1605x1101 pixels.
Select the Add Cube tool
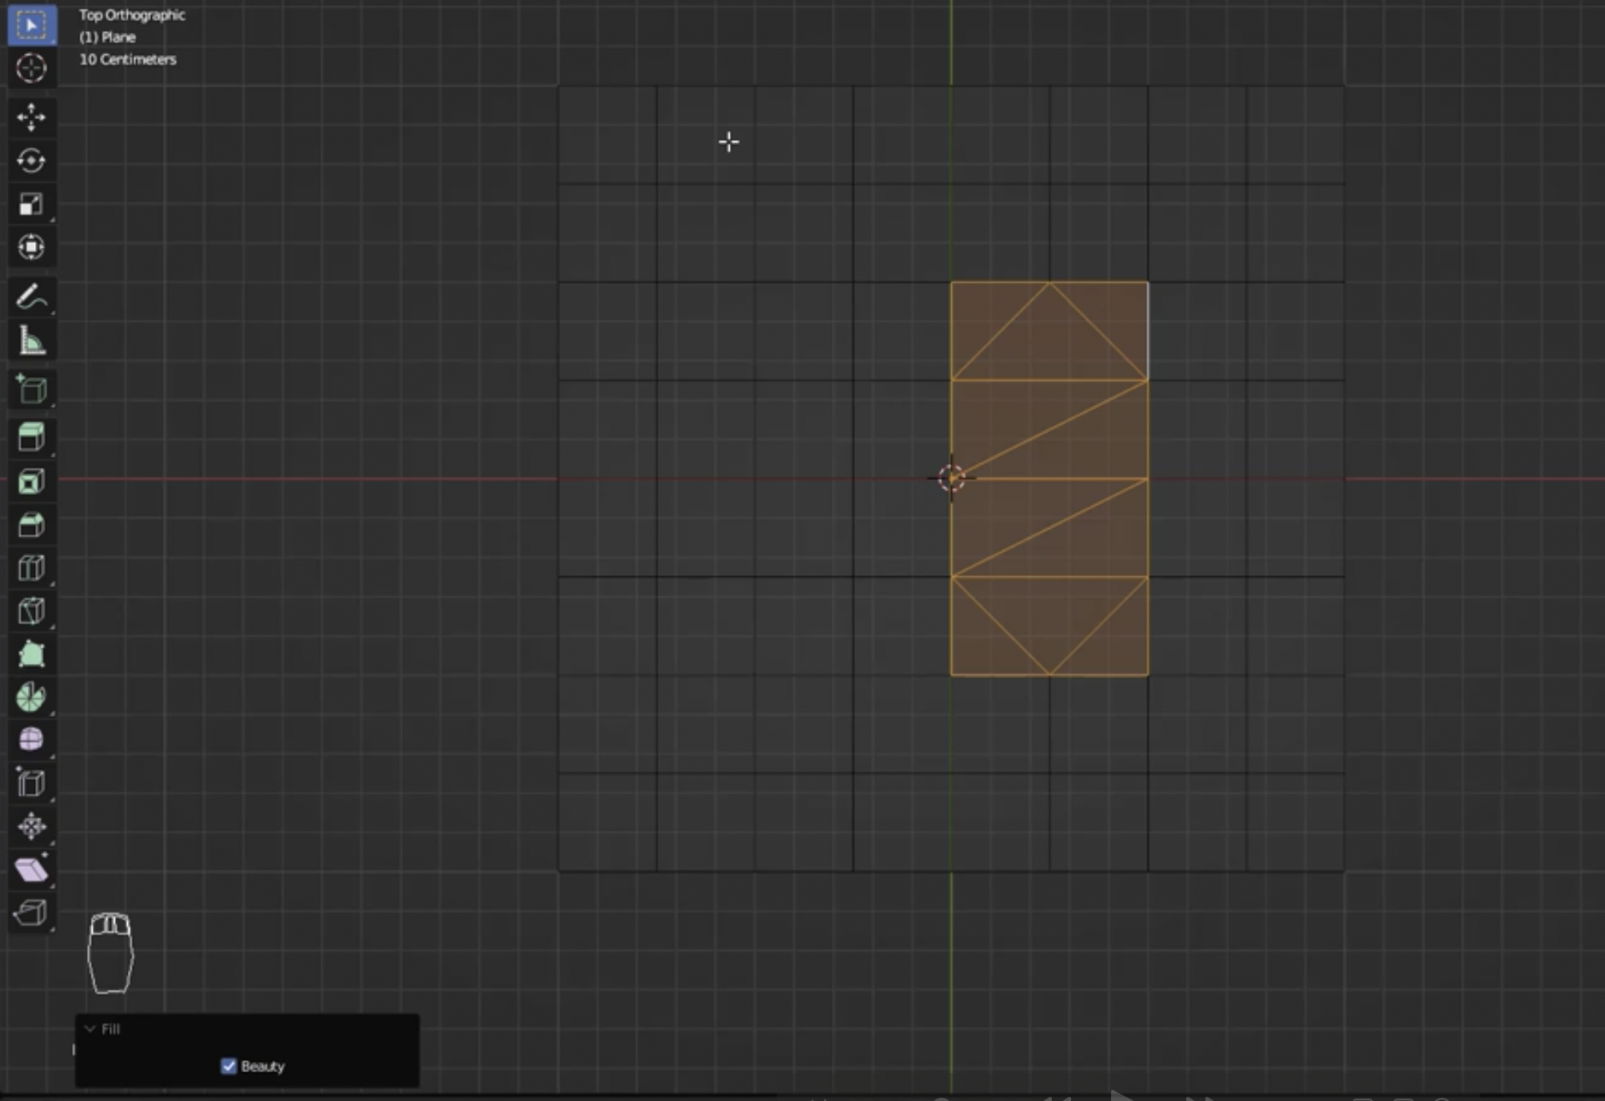tap(31, 390)
